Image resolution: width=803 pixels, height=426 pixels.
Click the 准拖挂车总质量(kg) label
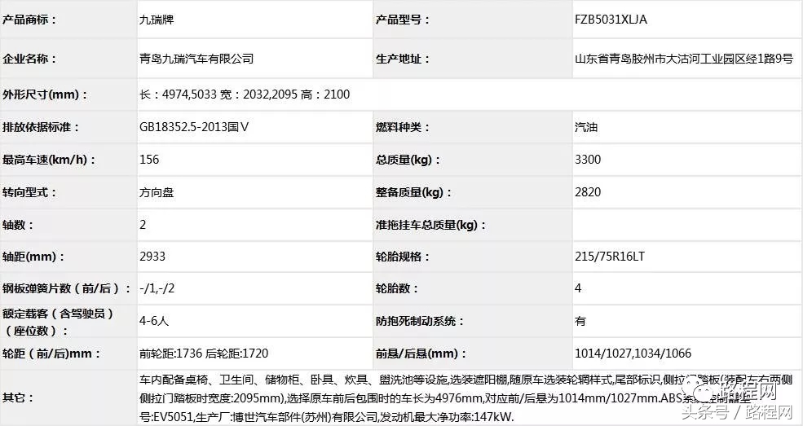(x=430, y=225)
